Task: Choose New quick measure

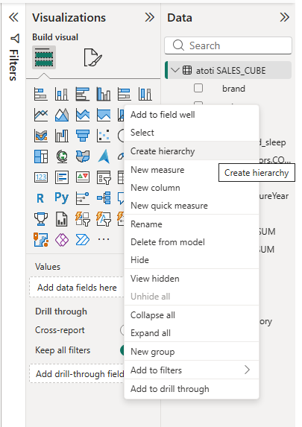Action: [x=192, y=206]
